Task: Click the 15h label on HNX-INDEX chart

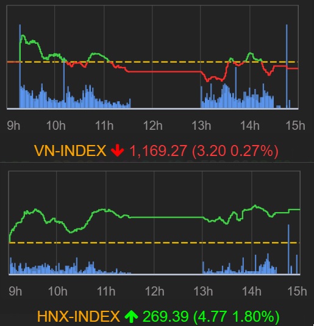Action: pyautogui.click(x=297, y=291)
